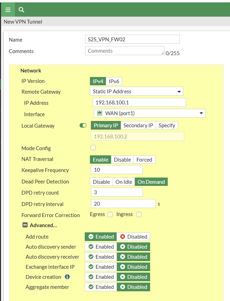Enable Aggregate member
The width and height of the screenshot is (230, 301).
tap(101, 287)
